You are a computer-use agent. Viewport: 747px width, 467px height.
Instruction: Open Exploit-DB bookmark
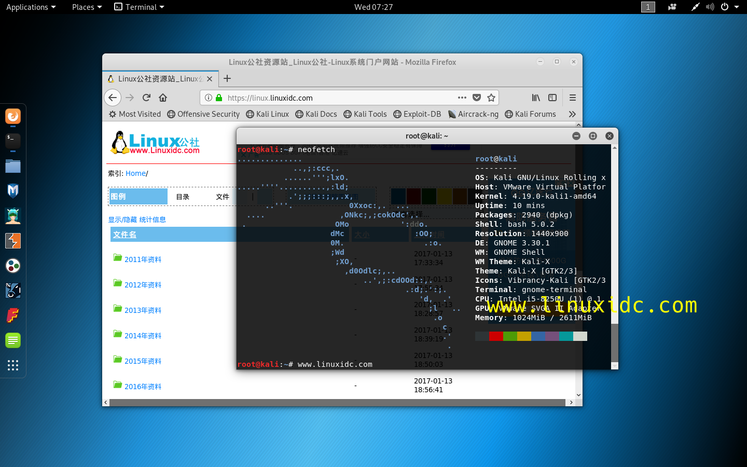tap(417, 114)
